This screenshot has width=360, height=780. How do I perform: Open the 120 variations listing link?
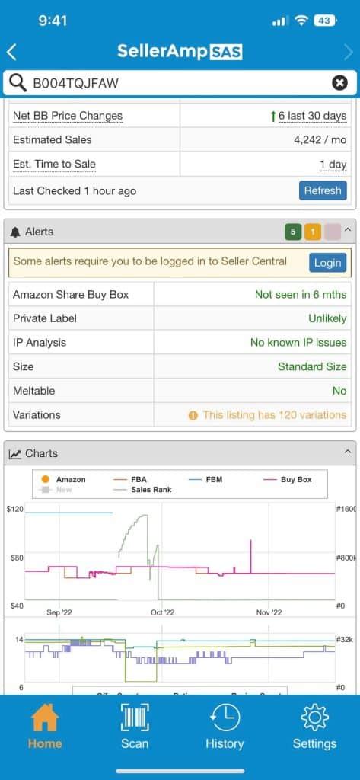tap(275, 415)
